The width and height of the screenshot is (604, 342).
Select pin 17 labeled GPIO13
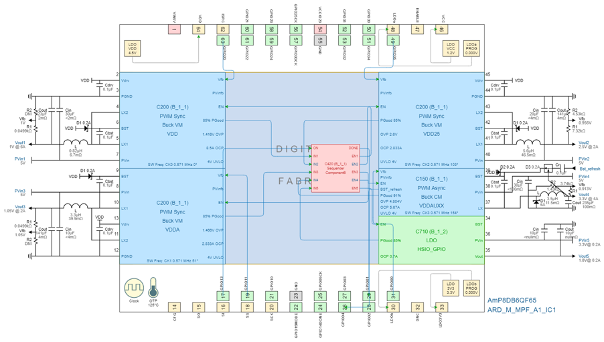click(x=223, y=295)
